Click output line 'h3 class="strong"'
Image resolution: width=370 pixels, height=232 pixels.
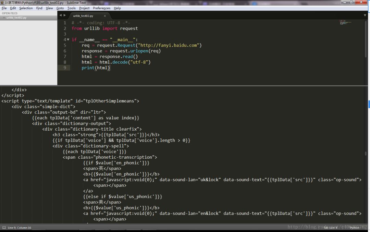[106, 135]
